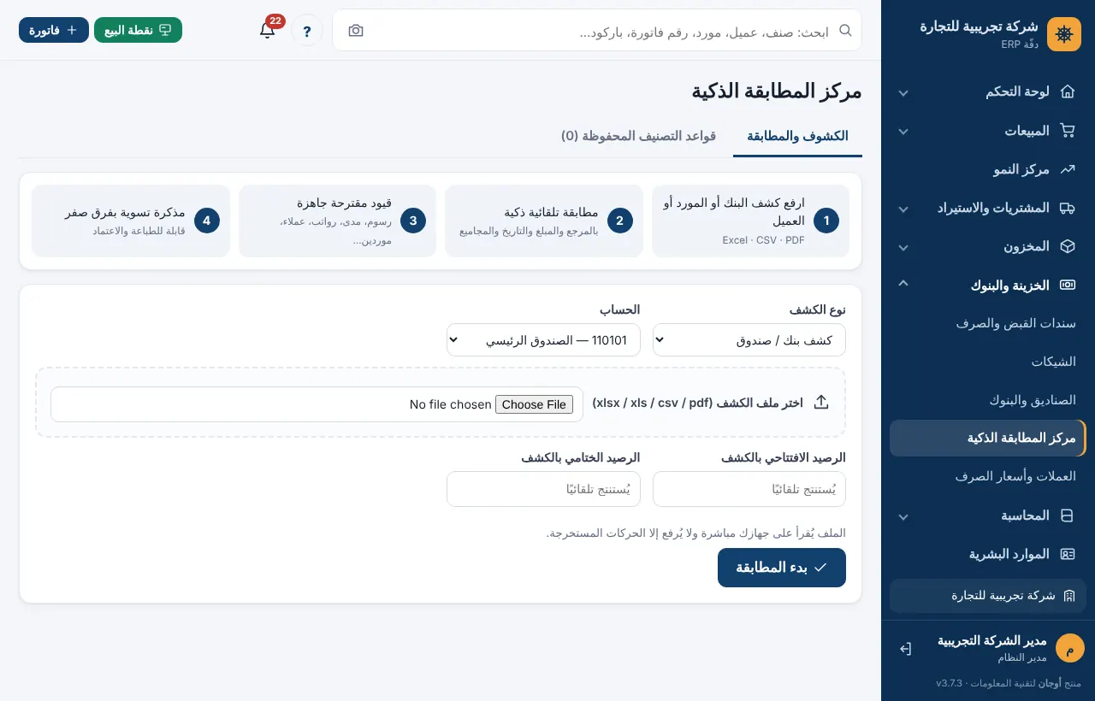Click the cart icon for المبيعات

1068,131
